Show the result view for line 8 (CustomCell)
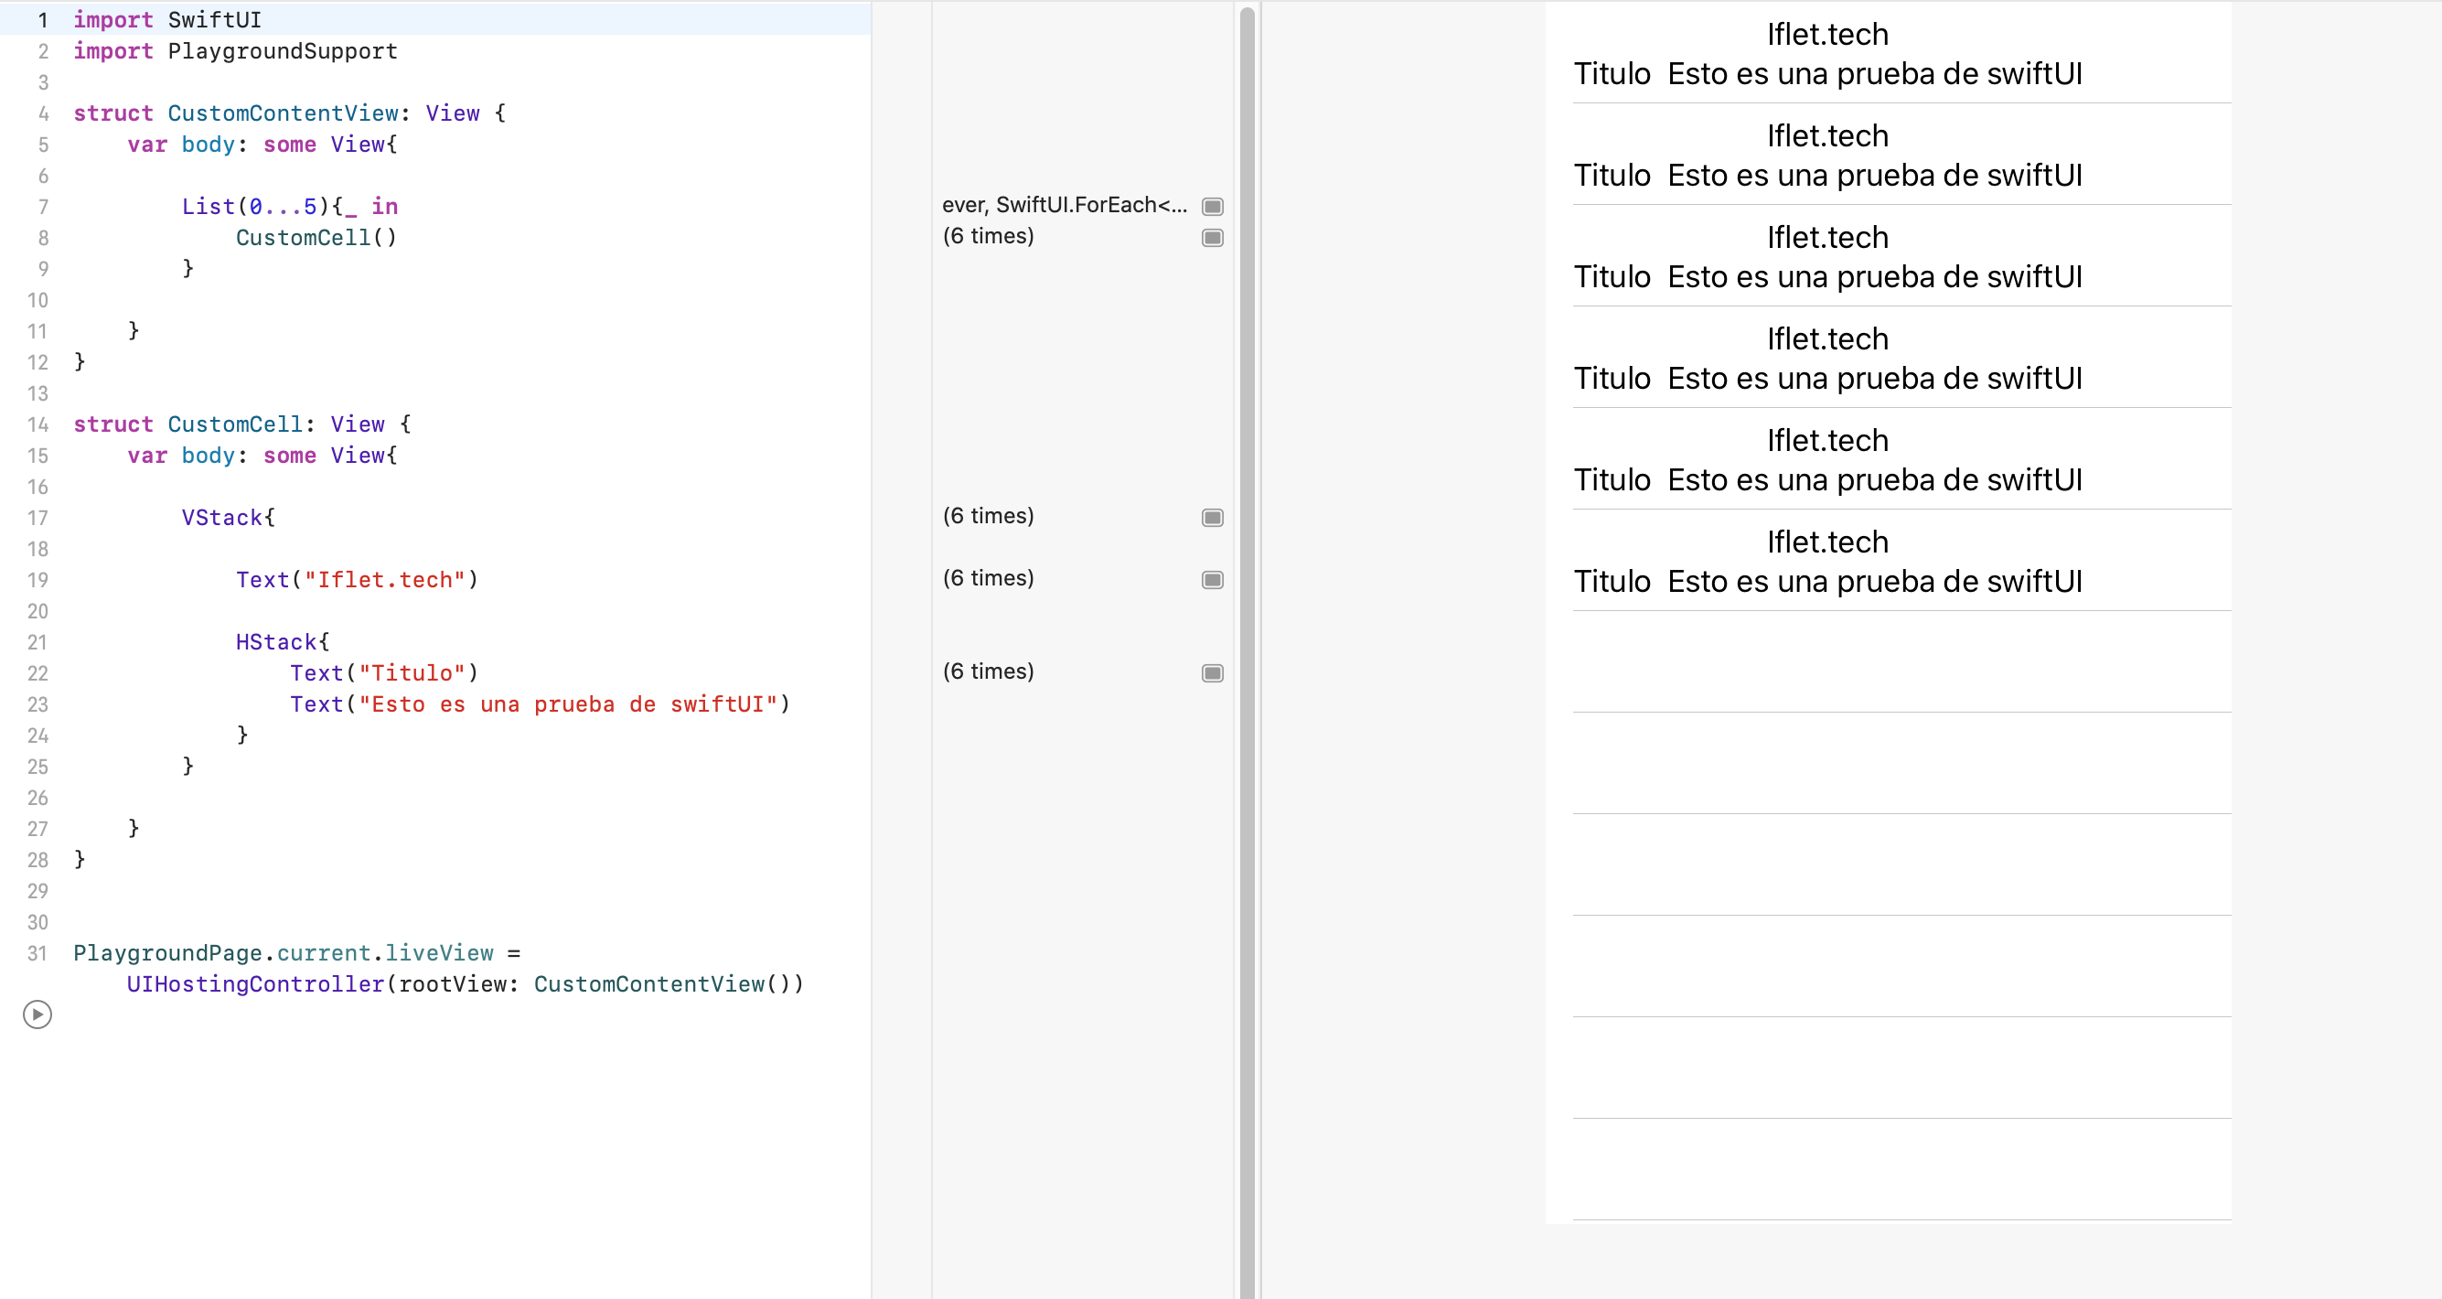This screenshot has width=2442, height=1299. tap(1213, 238)
